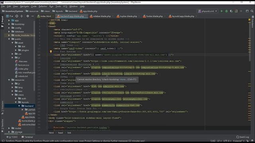Click 'head' in the bottom breadcrumb
The image size is (255, 143).
tap(61, 133)
